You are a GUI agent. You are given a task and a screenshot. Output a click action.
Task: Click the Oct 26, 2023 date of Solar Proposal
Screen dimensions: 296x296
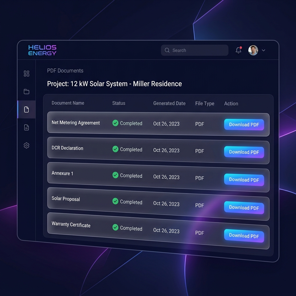[x=166, y=204]
